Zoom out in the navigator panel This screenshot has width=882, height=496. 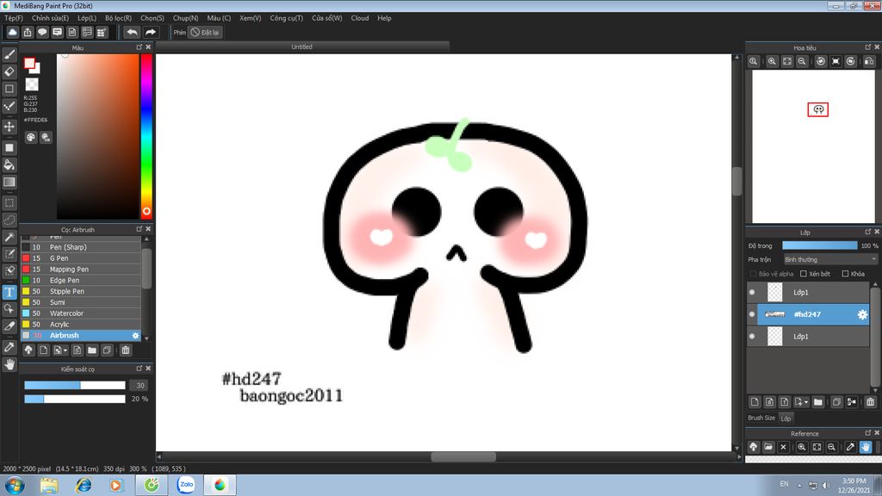[x=802, y=61]
